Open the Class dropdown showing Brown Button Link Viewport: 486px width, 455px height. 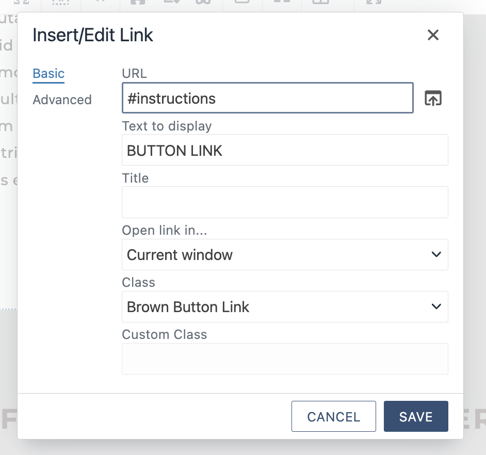pyautogui.click(x=285, y=306)
